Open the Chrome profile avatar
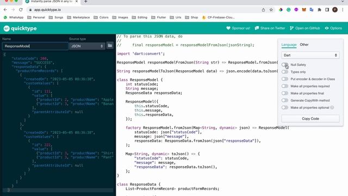 [335, 10]
